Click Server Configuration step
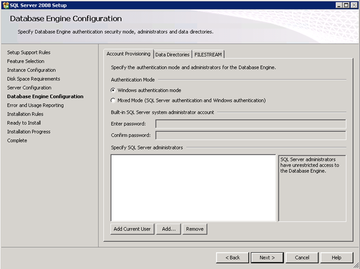 pos(29,88)
